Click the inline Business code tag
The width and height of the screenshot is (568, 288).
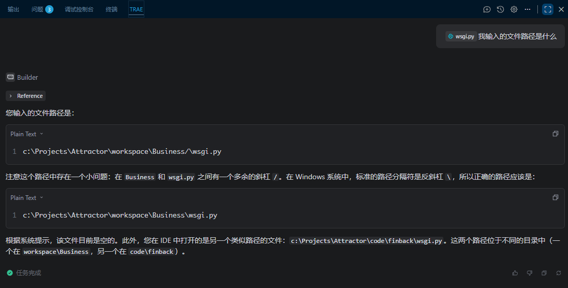[x=140, y=177]
